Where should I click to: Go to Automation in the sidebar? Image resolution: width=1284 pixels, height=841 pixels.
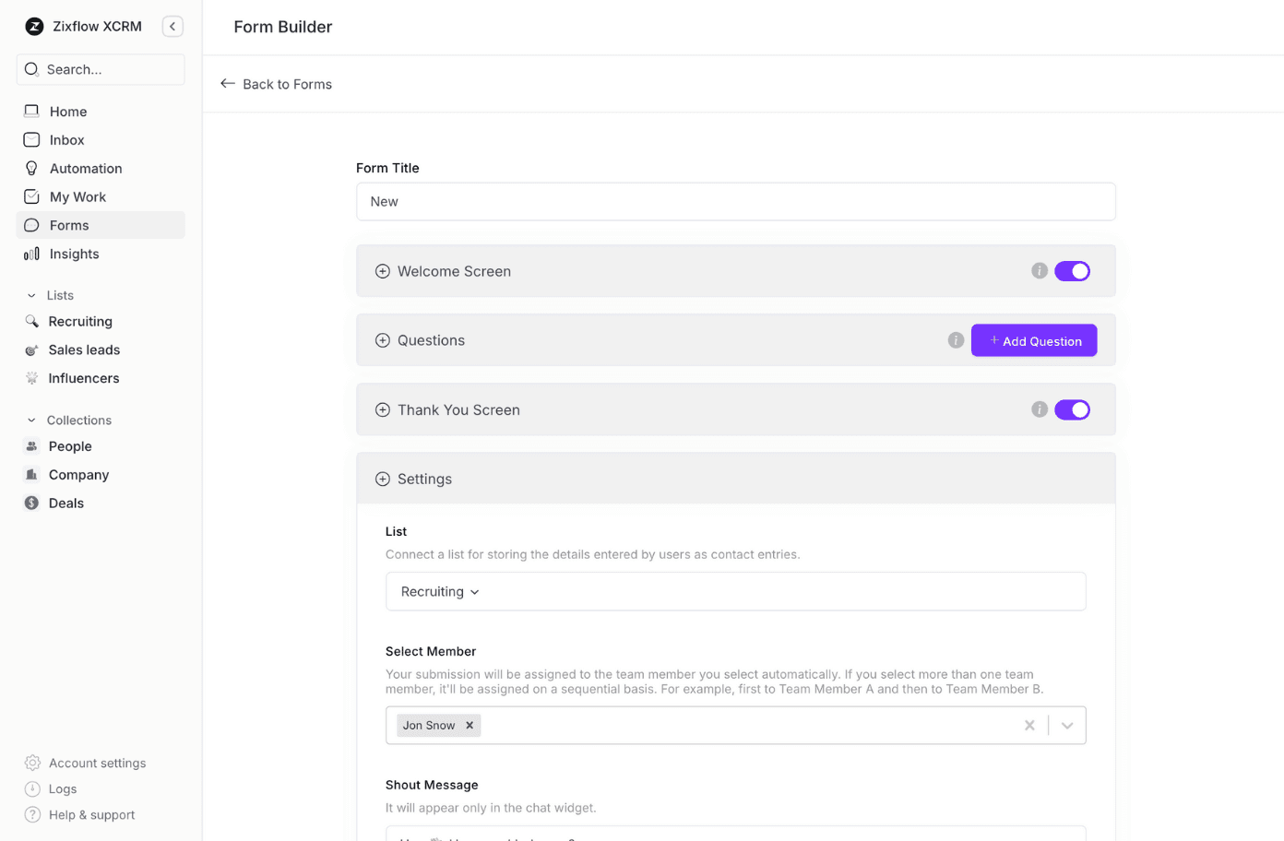(x=85, y=169)
